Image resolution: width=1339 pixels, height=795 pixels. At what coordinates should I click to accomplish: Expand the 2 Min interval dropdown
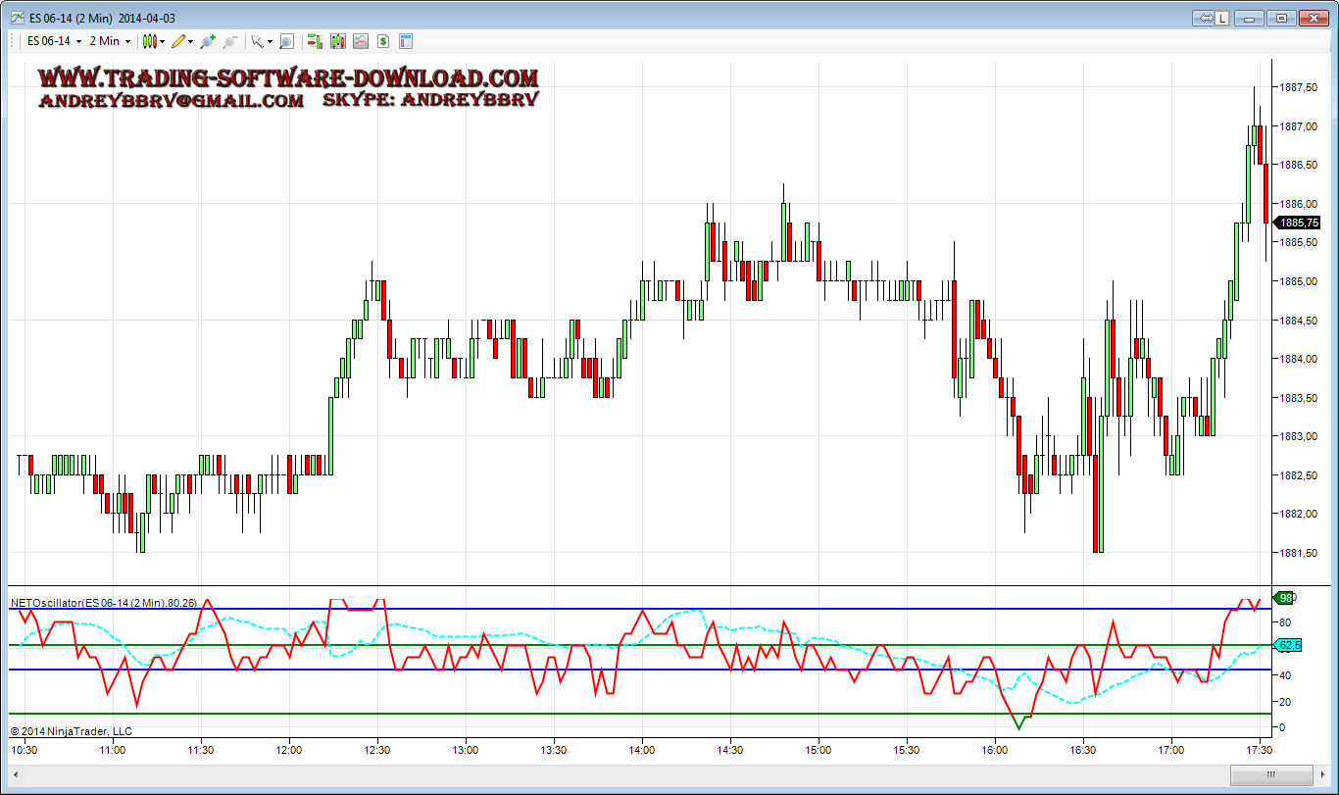tap(127, 41)
